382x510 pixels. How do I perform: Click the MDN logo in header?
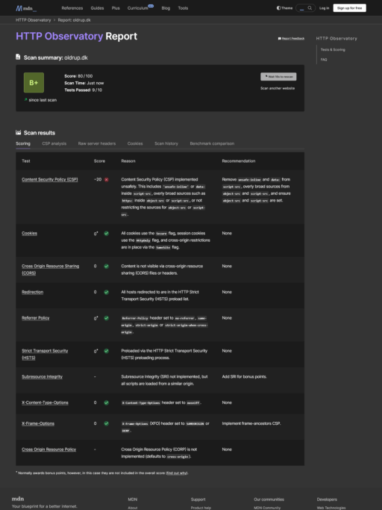pyautogui.click(x=26, y=8)
